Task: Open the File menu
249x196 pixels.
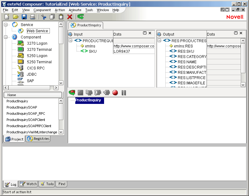Action: 5,10
